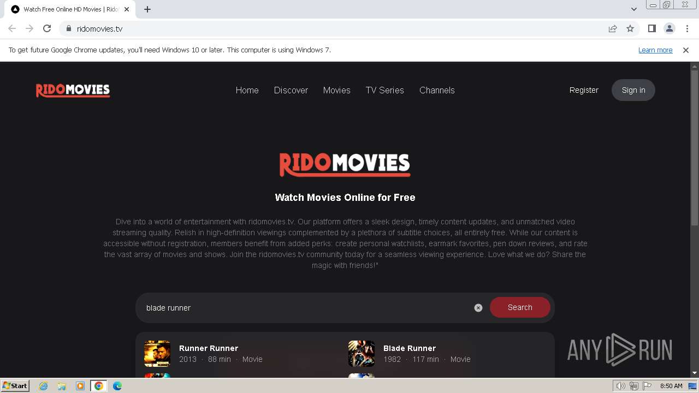Open network status tray icon
Screen dimensions: 699x393
(634, 386)
